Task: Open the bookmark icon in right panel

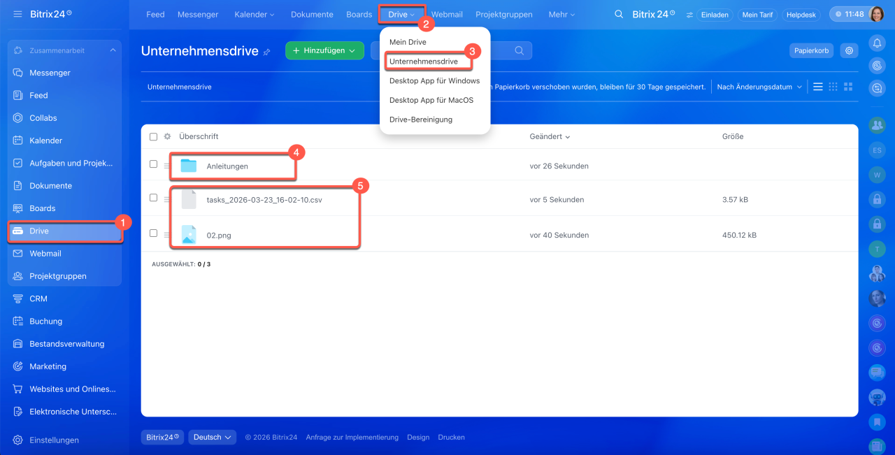Action: coord(877,422)
